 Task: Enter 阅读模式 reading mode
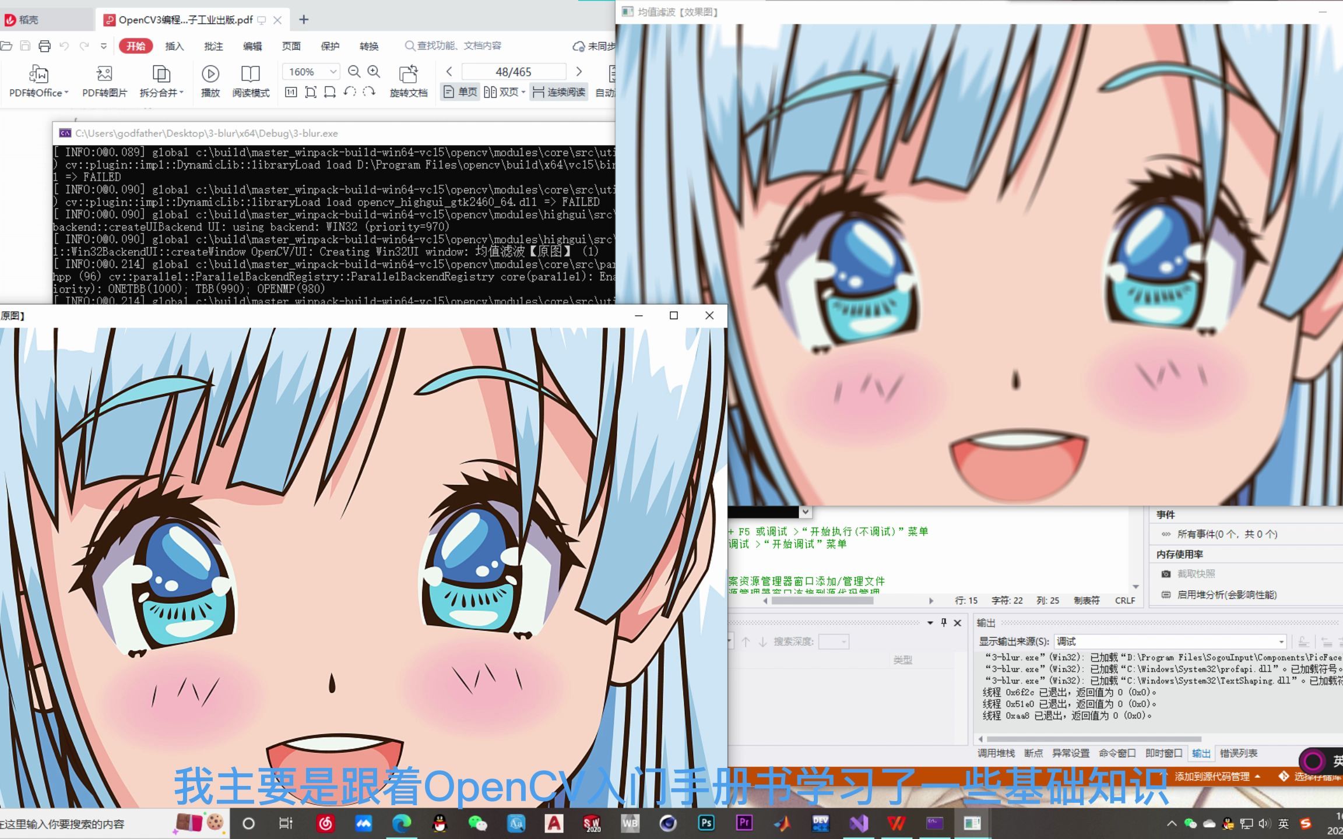tap(251, 74)
